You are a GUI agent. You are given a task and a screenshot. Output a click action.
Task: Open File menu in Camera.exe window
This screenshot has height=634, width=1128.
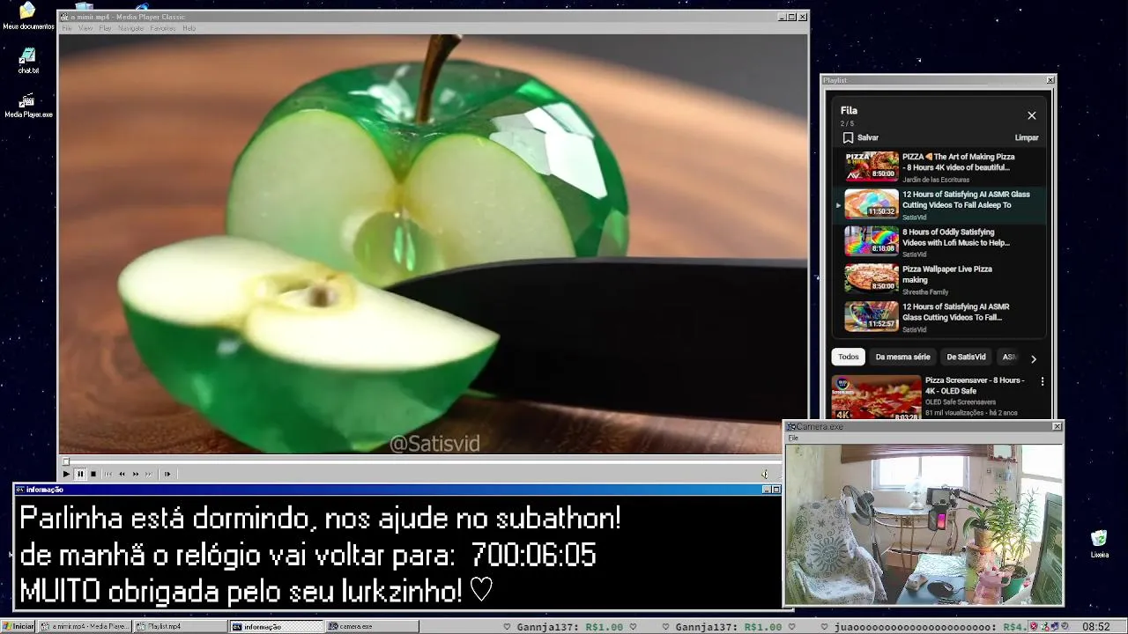coord(793,438)
